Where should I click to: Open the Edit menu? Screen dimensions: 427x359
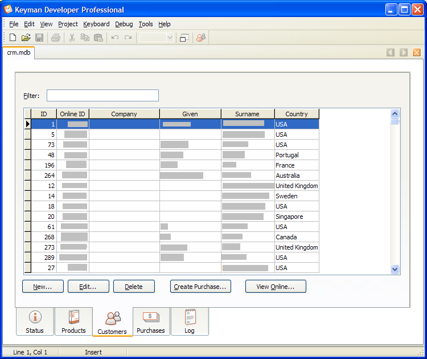(29, 24)
